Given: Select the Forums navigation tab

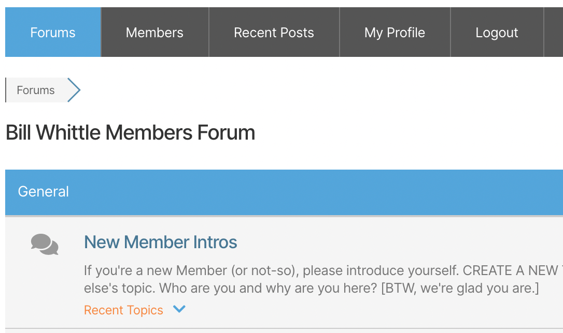Looking at the screenshot, I should pyautogui.click(x=53, y=33).
